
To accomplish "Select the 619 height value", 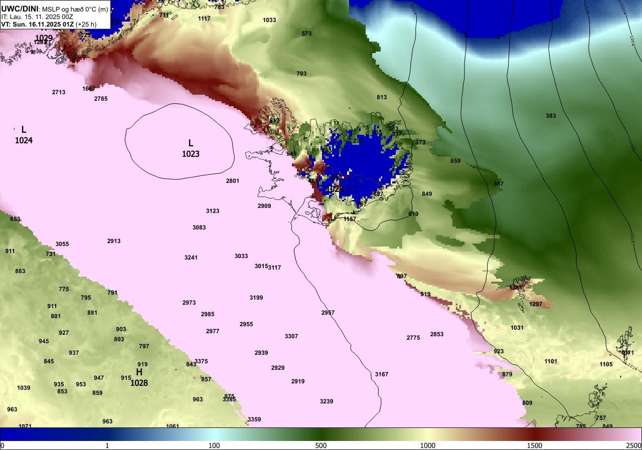I will click(x=413, y=214).
